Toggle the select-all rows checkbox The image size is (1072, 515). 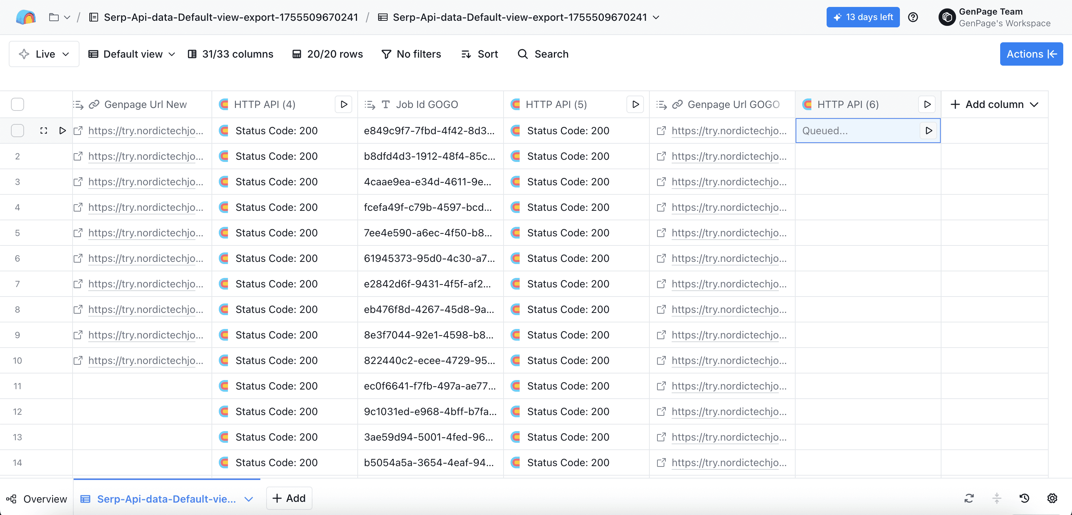[18, 105]
